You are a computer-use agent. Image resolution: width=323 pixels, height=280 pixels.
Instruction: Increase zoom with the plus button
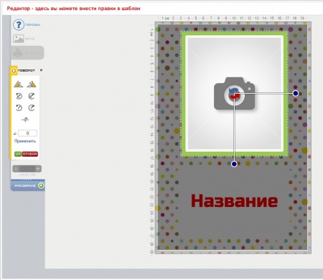pos(38,169)
